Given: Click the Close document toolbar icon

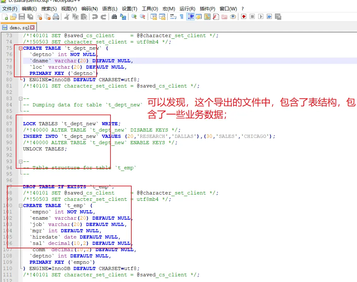Looking at the screenshot, I should pos(39,17).
